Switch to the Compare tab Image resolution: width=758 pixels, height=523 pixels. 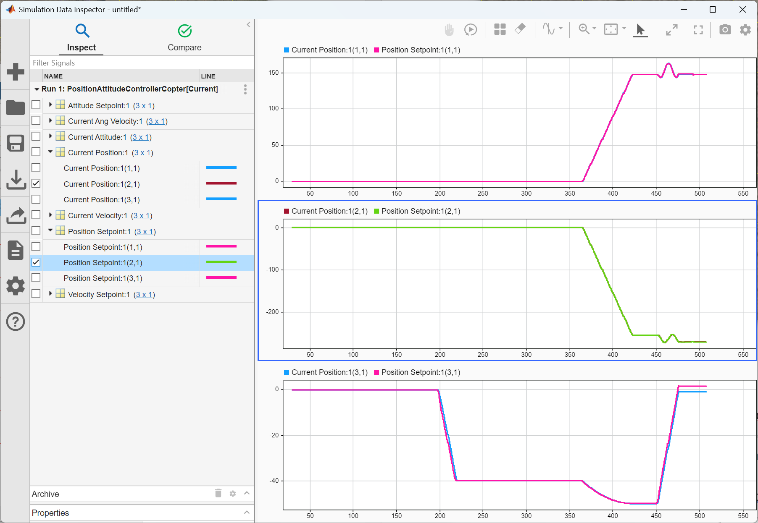(184, 37)
